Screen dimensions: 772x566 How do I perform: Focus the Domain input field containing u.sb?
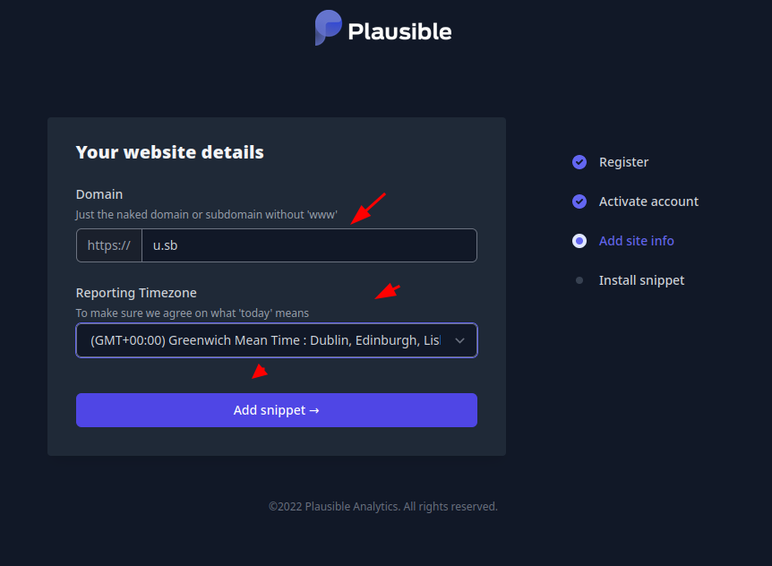point(309,245)
